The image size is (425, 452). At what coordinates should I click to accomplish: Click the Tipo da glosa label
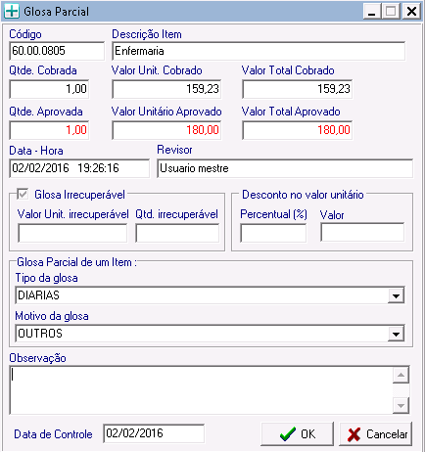click(46, 278)
